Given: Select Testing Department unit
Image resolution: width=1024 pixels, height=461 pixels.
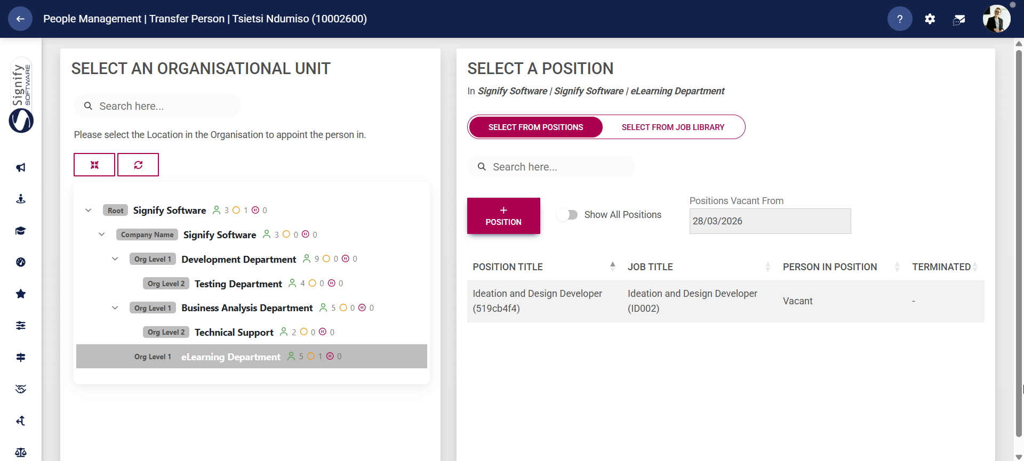Looking at the screenshot, I should (238, 284).
